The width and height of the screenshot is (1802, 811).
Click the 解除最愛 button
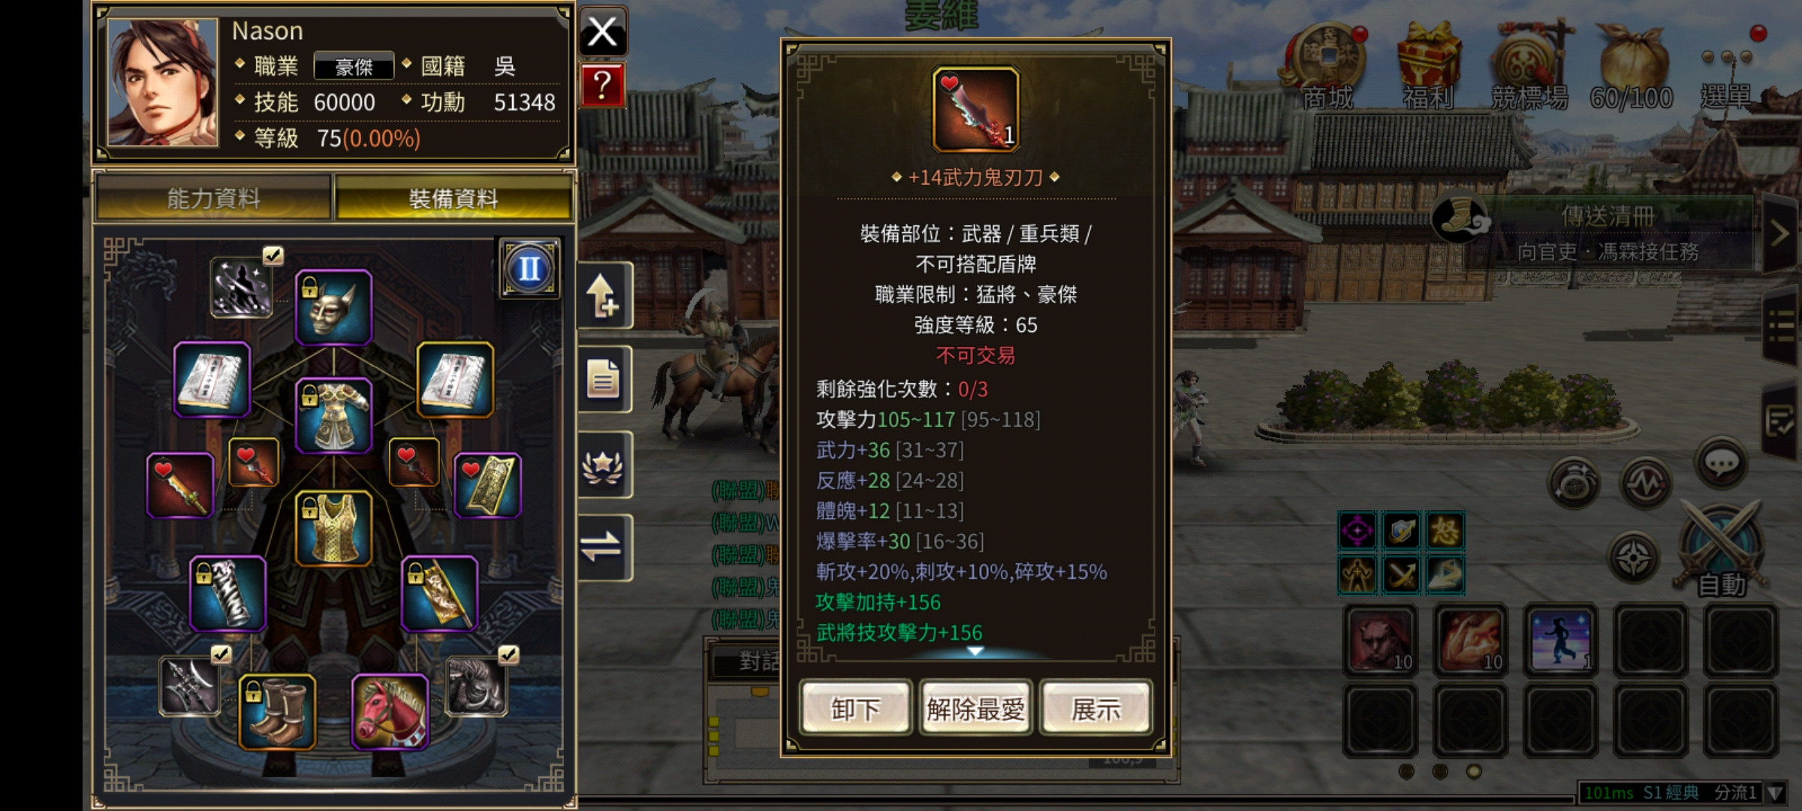point(975,708)
